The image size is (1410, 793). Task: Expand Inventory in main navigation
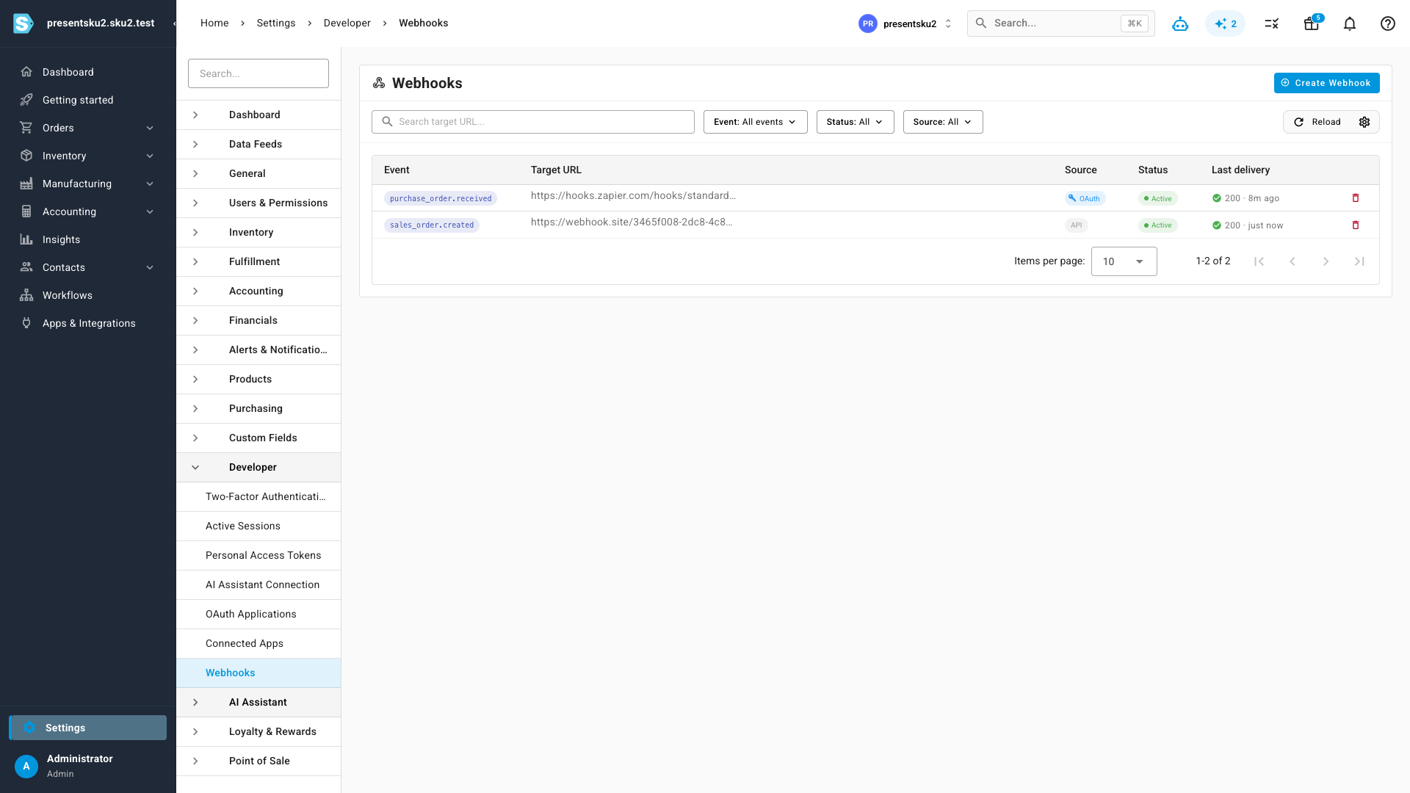point(88,156)
